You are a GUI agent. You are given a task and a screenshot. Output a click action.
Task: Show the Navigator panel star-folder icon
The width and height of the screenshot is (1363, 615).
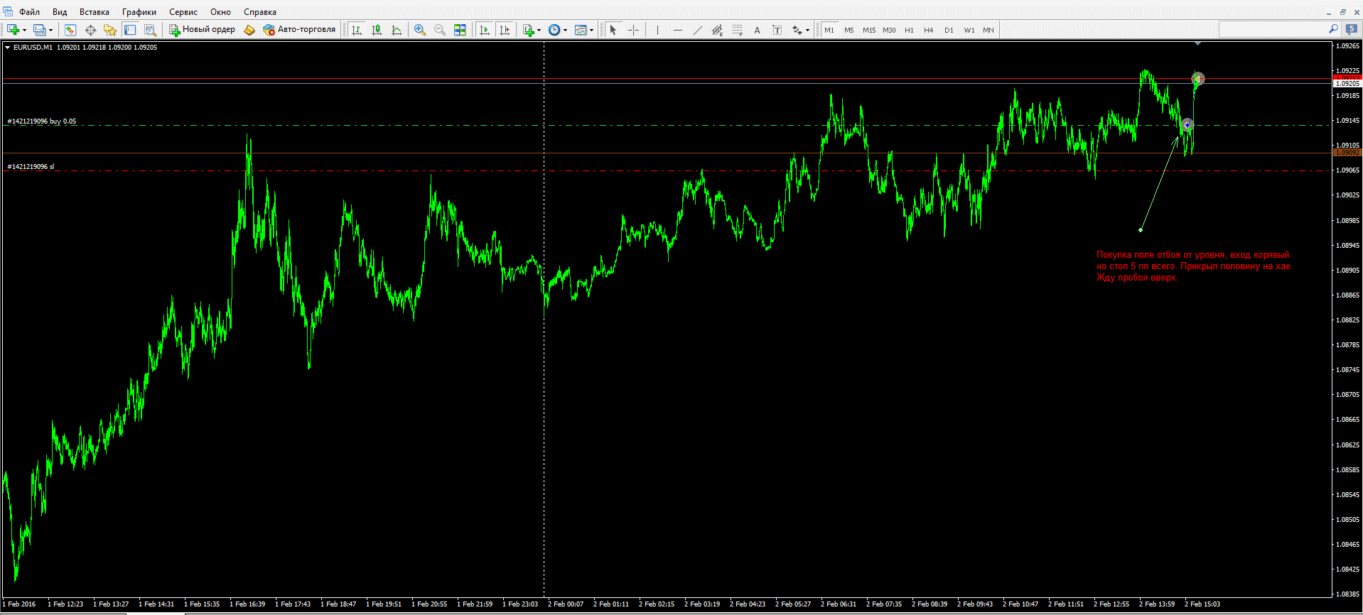click(109, 30)
